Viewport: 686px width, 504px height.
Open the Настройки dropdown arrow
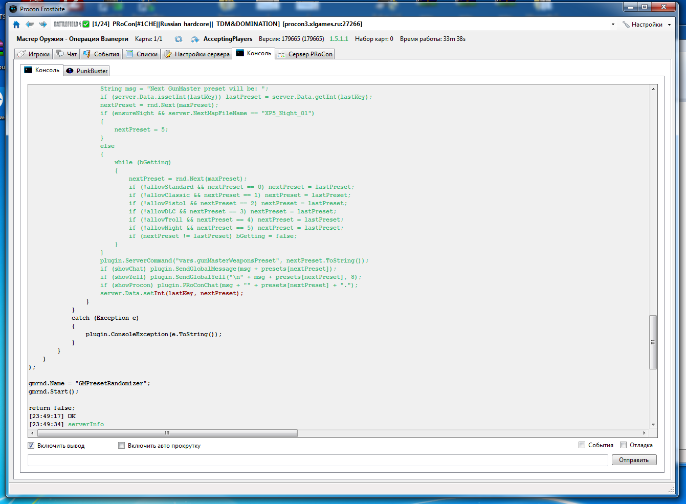click(669, 25)
